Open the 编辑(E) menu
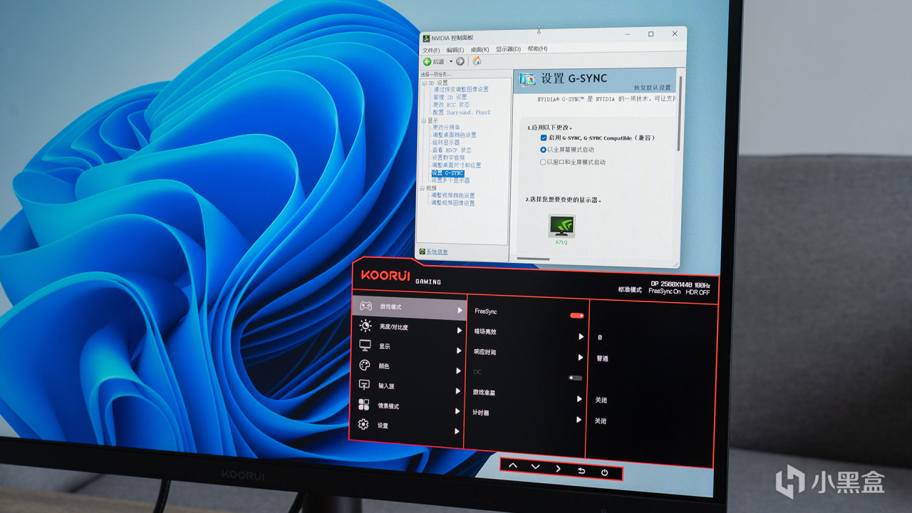 pos(455,50)
